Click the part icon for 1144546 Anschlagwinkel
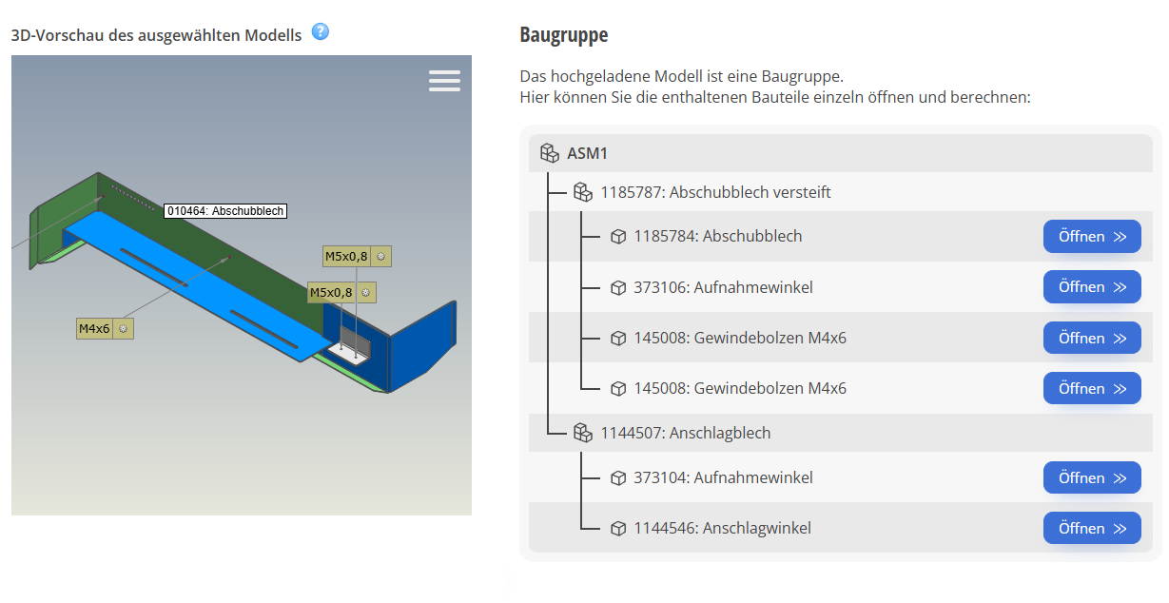Screen dimensions: 1169x603 coord(618,529)
